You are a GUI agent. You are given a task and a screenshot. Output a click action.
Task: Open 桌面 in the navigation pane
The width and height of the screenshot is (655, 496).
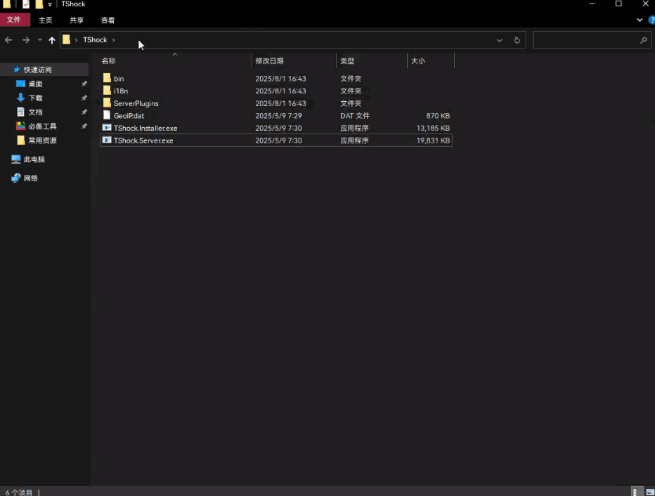(x=35, y=84)
